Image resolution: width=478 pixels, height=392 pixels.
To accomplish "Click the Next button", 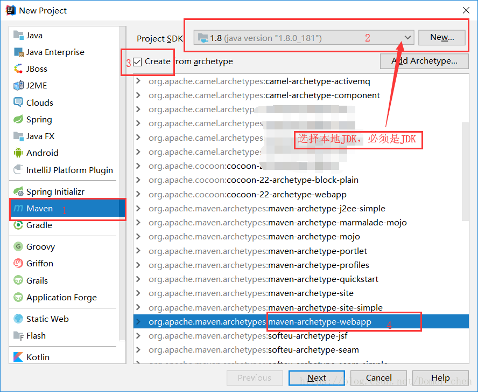I will (x=317, y=378).
